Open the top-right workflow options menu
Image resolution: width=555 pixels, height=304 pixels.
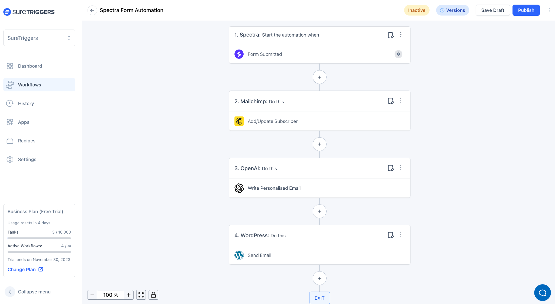pyautogui.click(x=550, y=10)
